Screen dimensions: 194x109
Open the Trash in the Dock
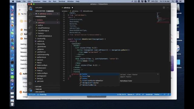12,104
